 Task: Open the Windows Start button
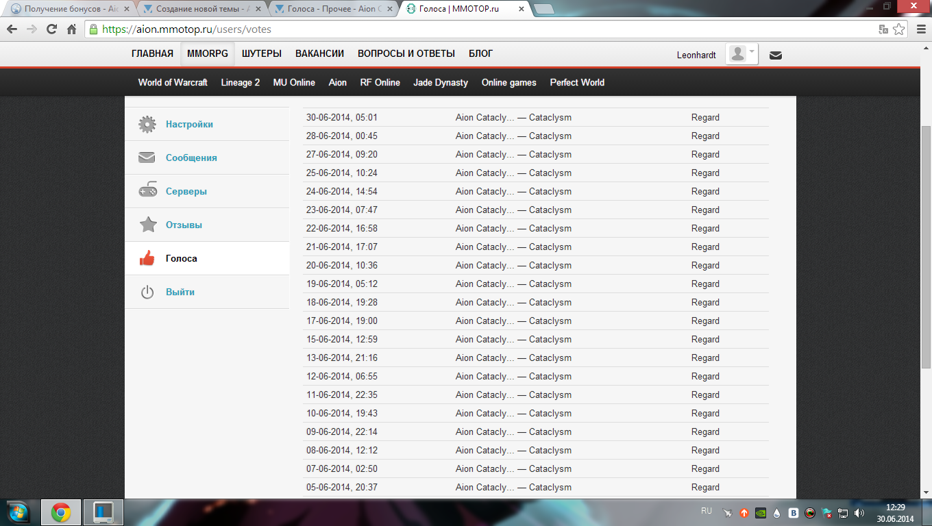(x=18, y=512)
